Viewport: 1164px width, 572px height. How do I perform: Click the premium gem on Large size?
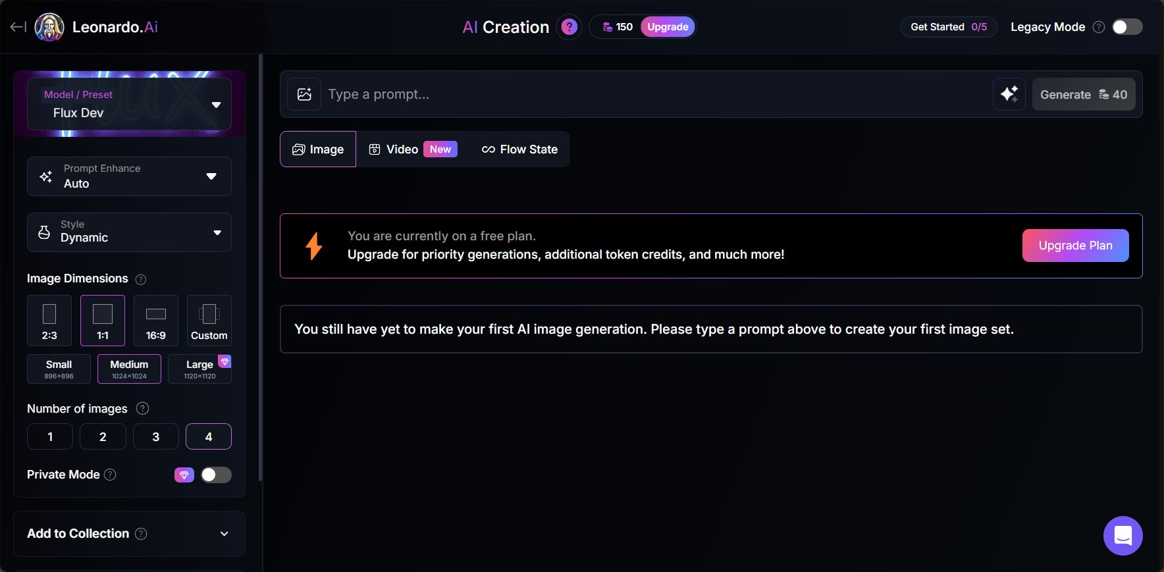click(225, 361)
